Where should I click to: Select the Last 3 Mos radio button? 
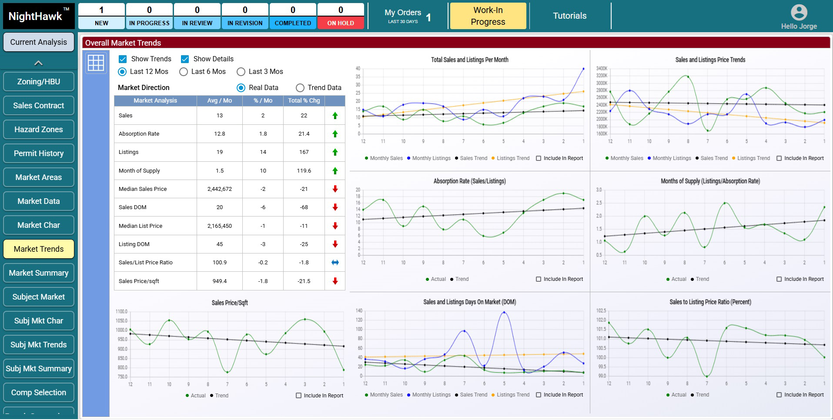[241, 72]
